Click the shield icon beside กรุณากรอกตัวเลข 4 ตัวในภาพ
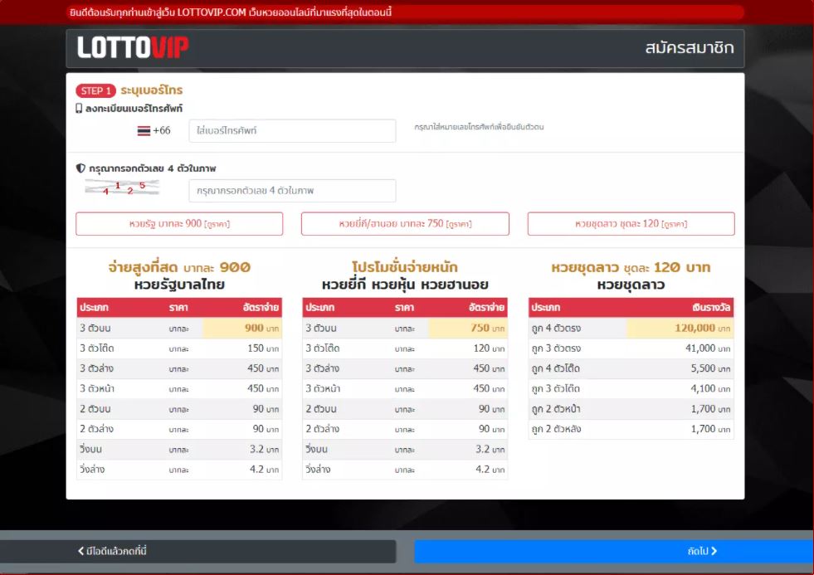Viewport: 814px width, 575px height. click(80, 168)
